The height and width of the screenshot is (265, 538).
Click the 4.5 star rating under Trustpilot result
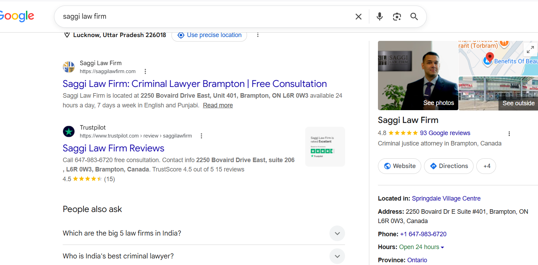point(89,179)
